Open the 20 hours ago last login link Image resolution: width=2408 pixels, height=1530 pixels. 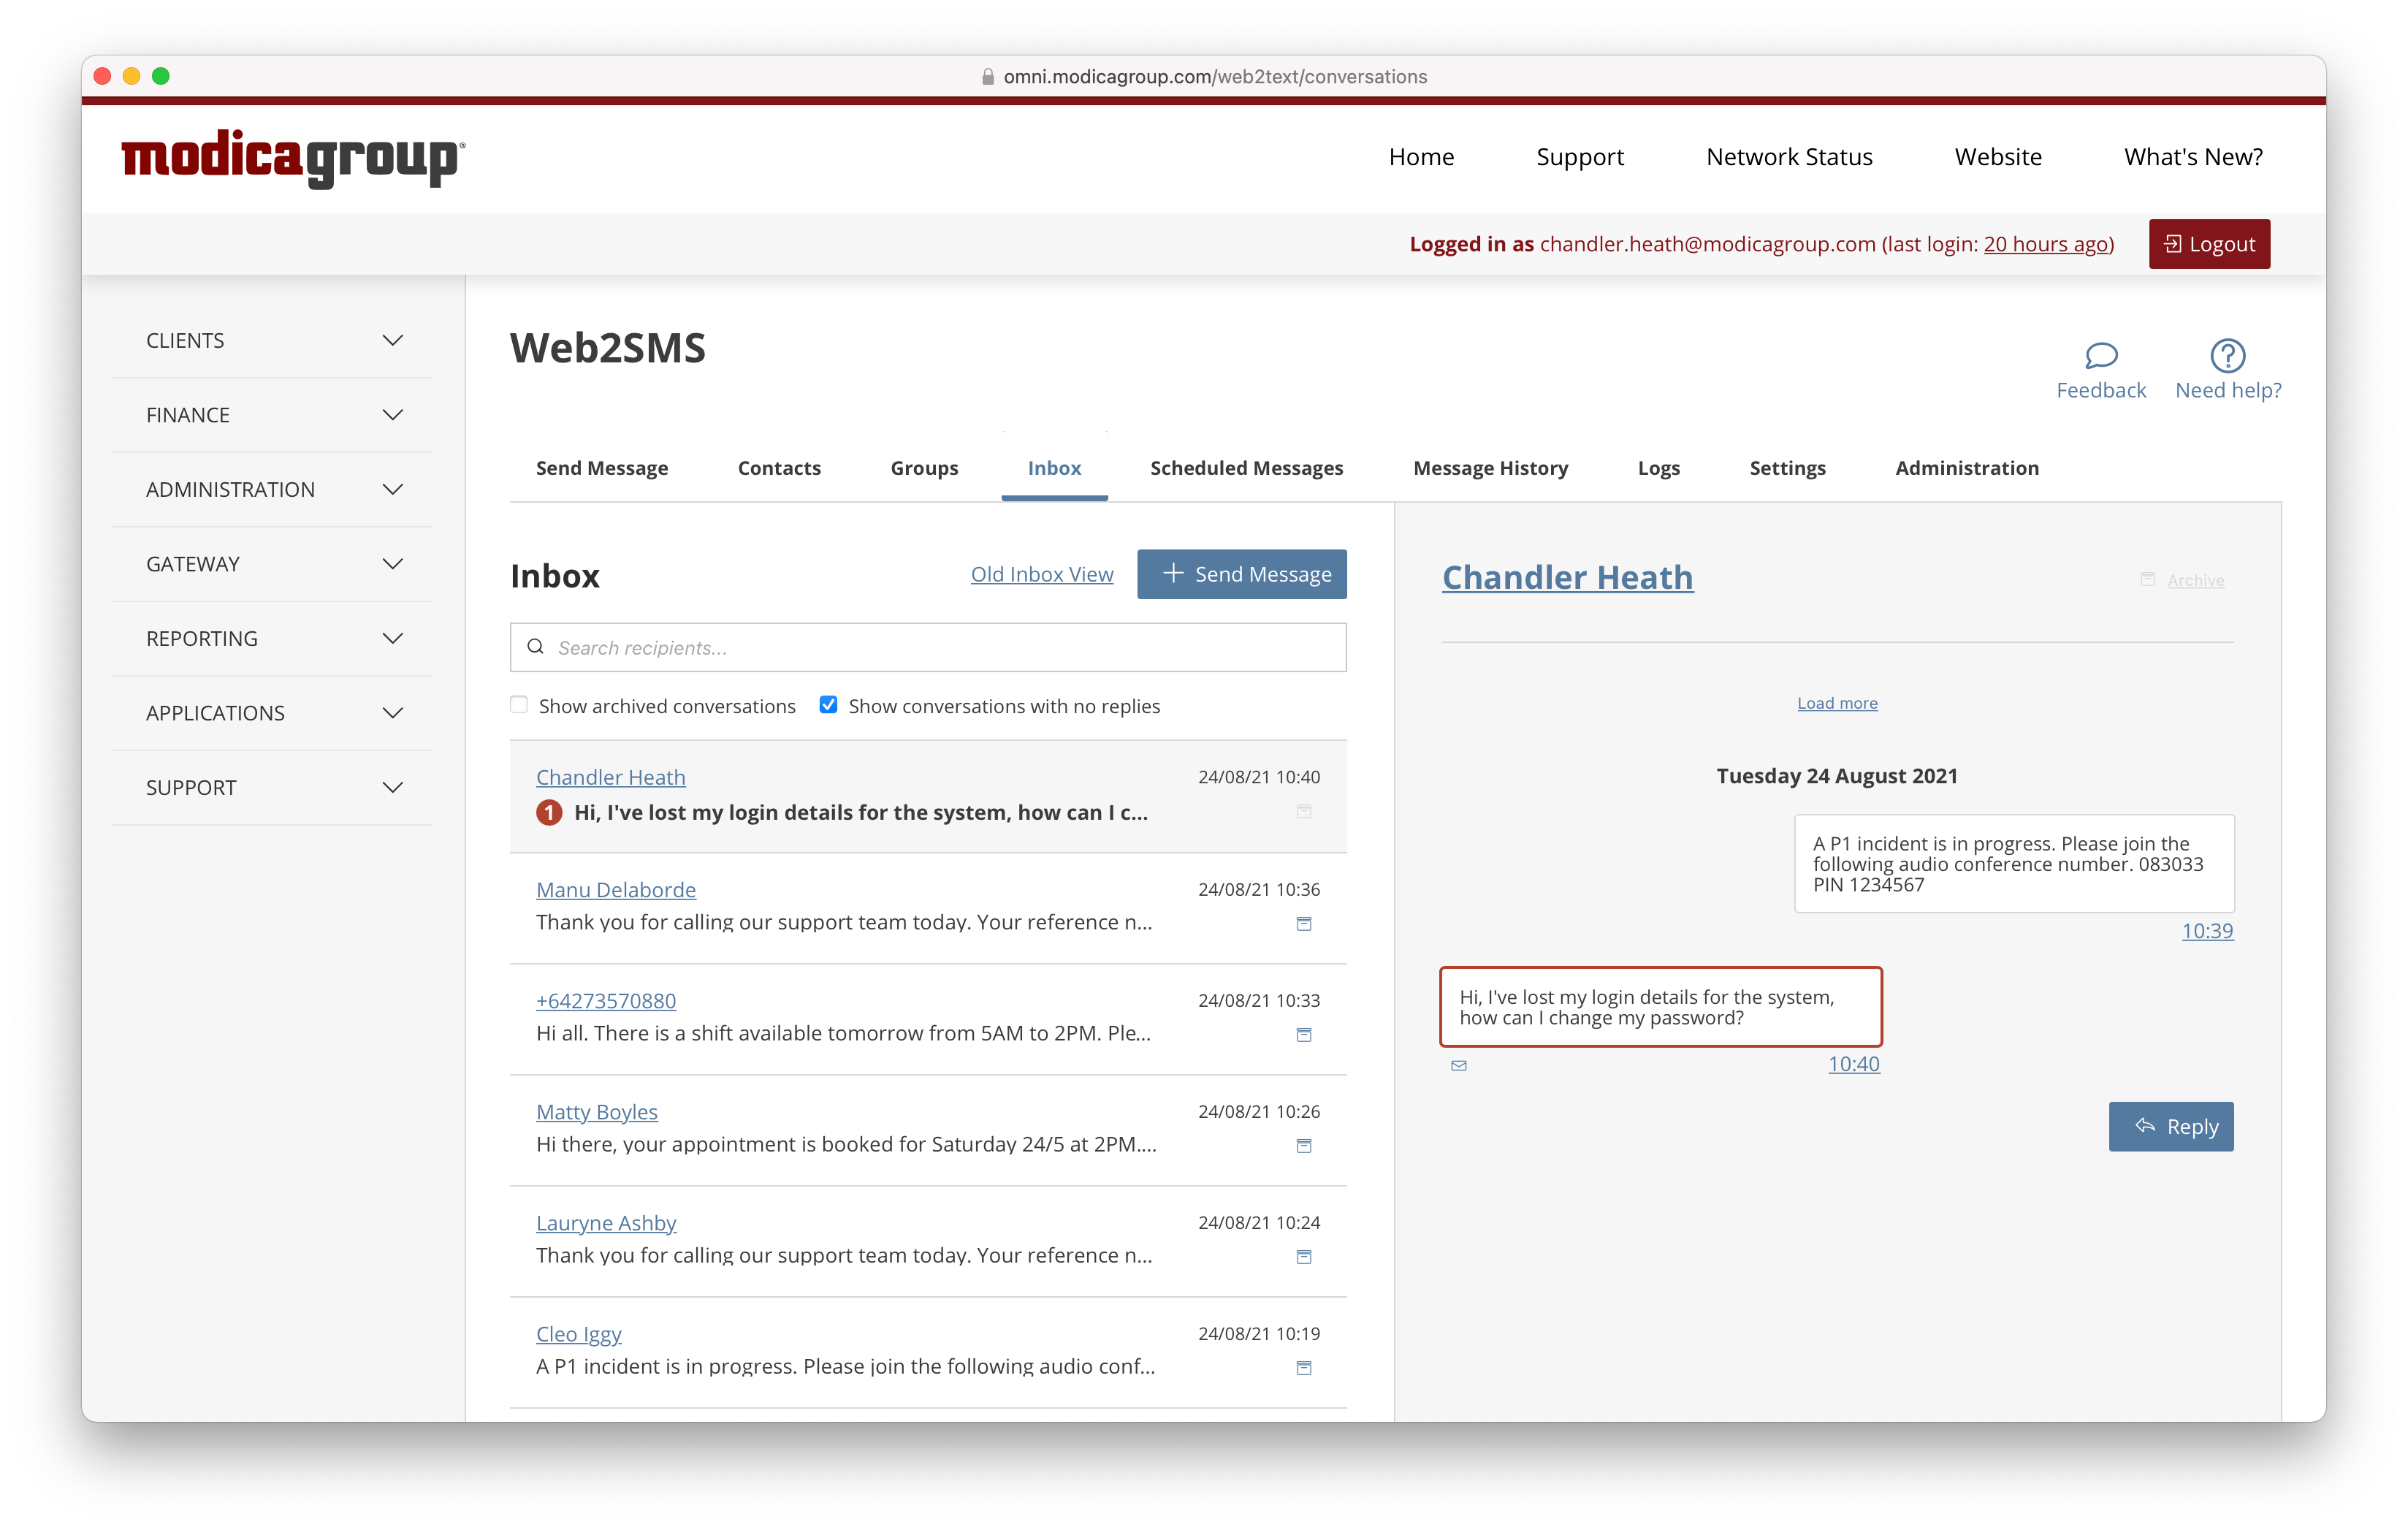coord(2045,244)
